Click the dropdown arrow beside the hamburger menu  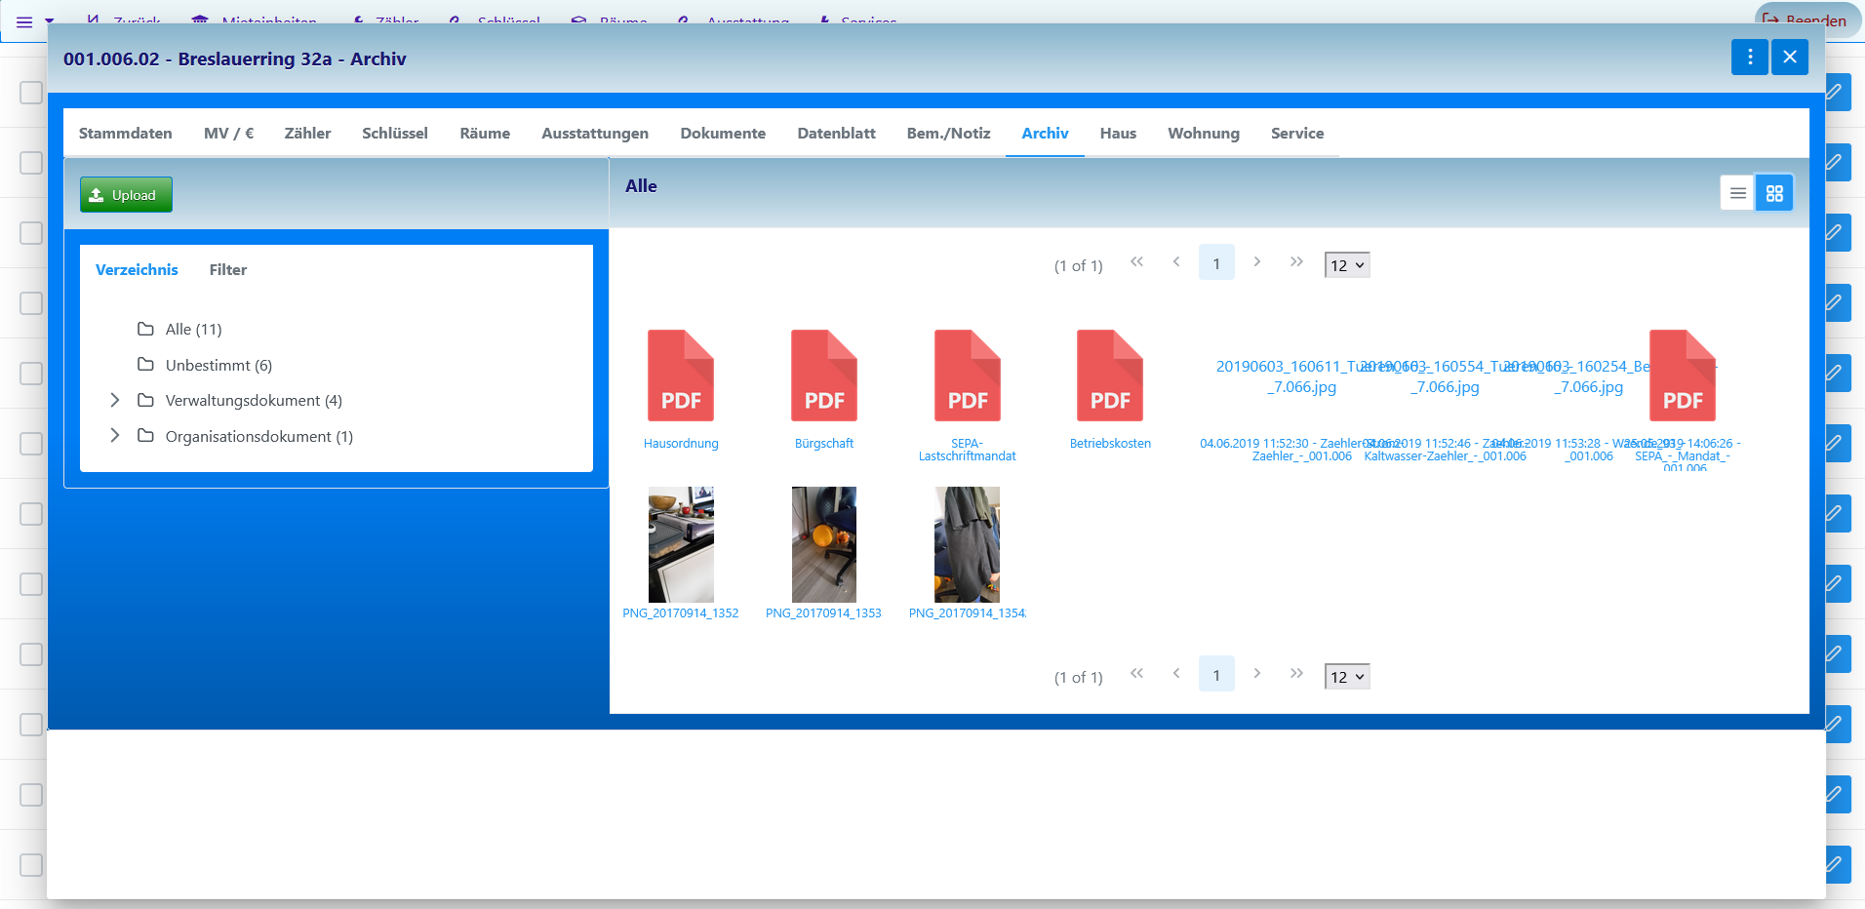click(50, 21)
